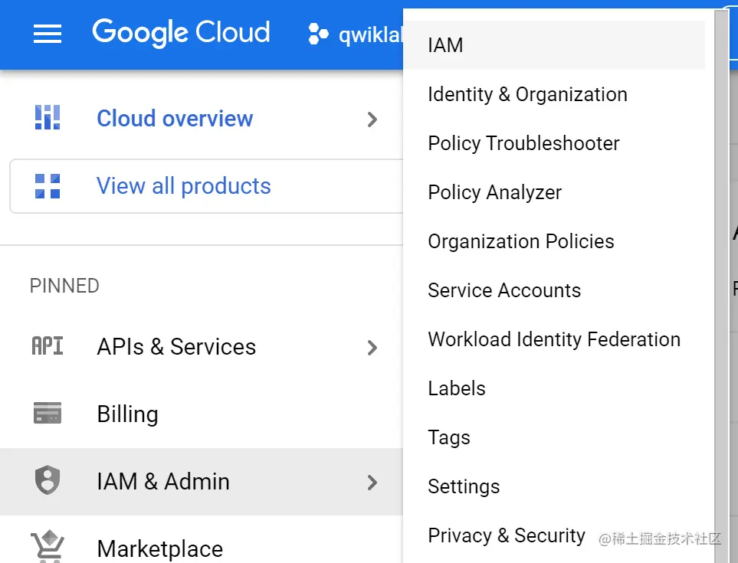Open Service Accounts submenu entry
The width and height of the screenshot is (738, 563).
[x=504, y=290]
